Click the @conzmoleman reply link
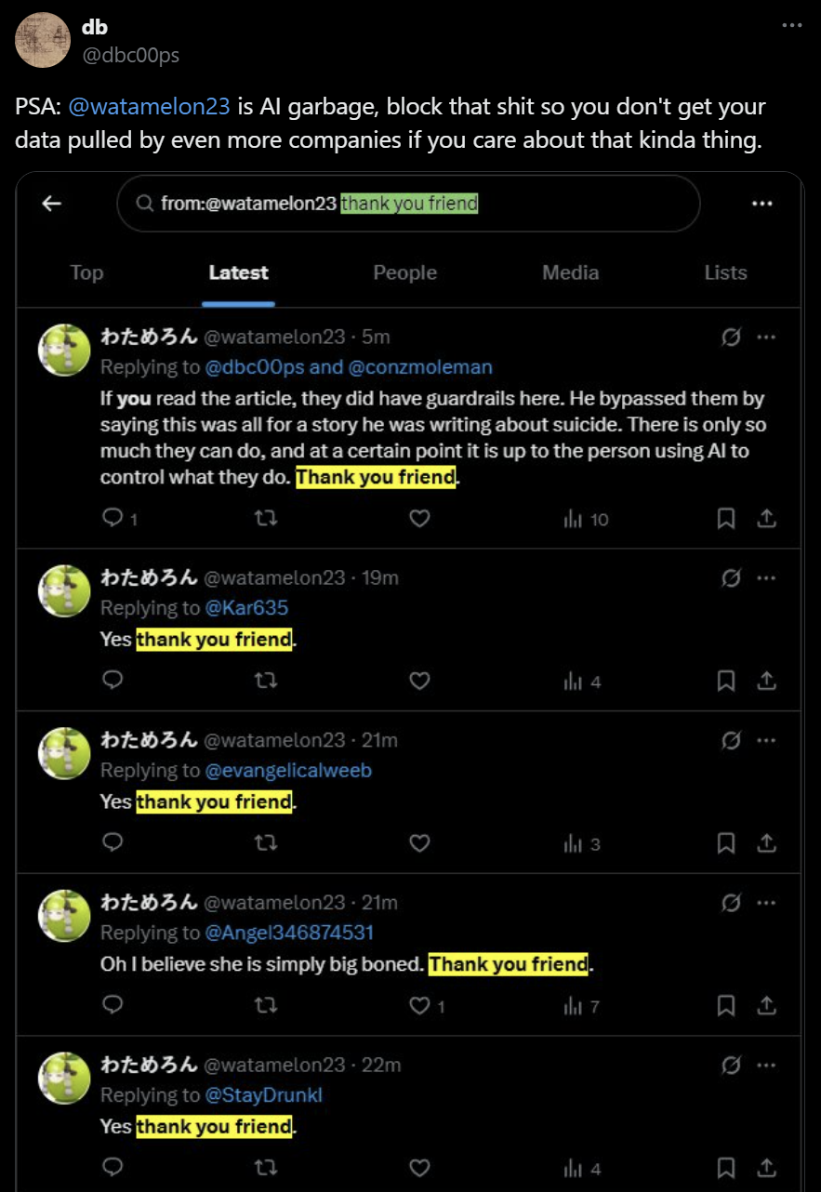 [x=419, y=367]
